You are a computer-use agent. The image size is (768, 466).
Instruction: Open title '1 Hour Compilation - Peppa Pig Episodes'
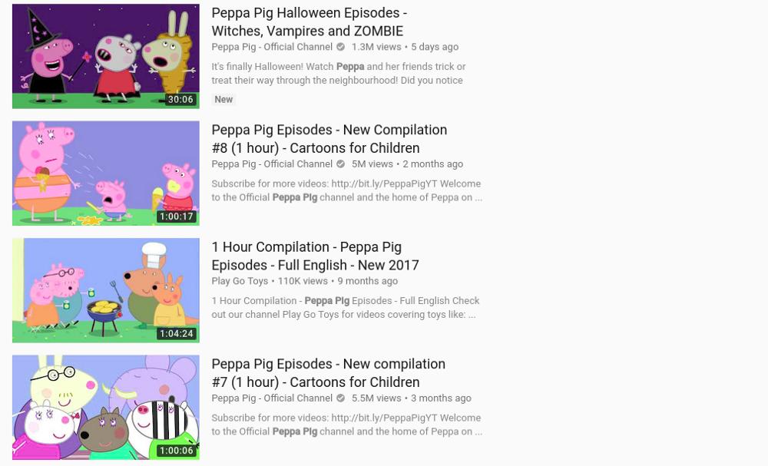tap(315, 256)
